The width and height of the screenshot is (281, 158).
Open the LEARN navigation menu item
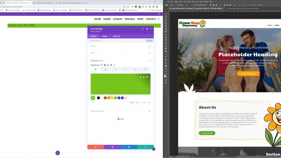coord(107,19)
